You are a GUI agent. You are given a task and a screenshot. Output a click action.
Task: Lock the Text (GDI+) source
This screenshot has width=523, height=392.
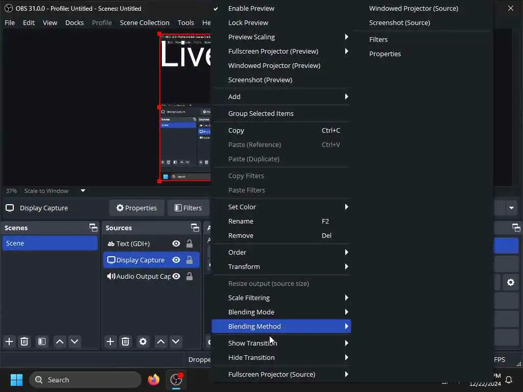(x=189, y=243)
